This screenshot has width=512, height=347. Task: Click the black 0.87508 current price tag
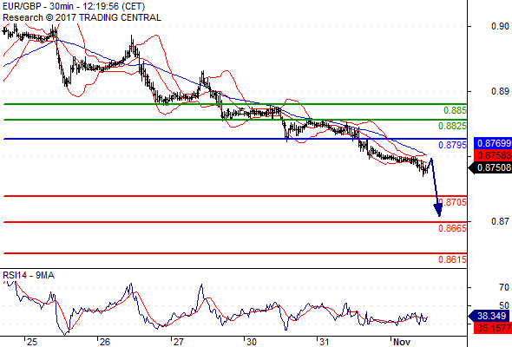point(489,167)
